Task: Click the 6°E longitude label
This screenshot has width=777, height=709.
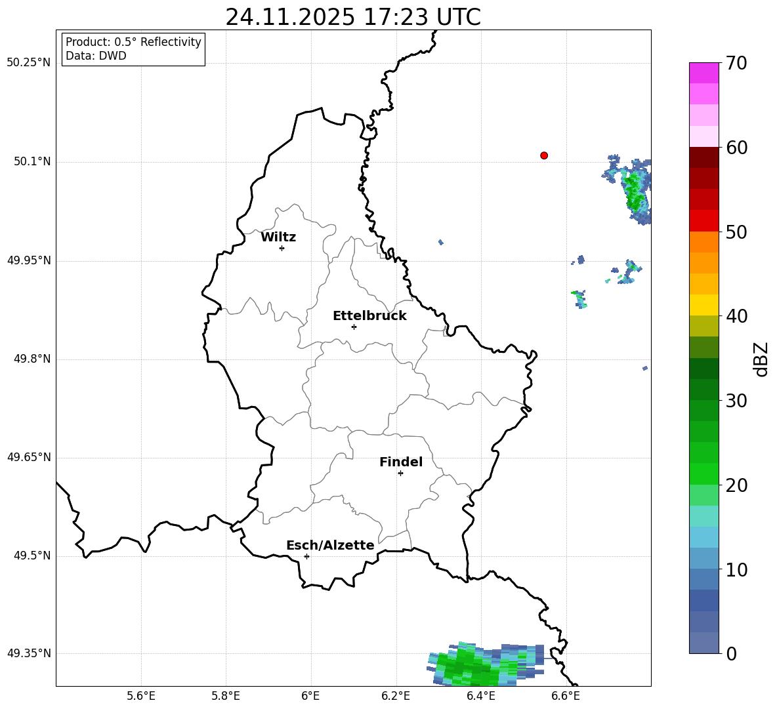Action: [x=310, y=696]
